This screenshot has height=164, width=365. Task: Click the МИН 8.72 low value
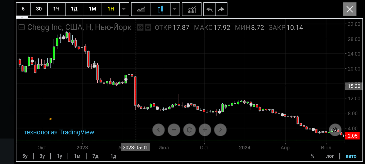pyautogui.click(x=249, y=27)
